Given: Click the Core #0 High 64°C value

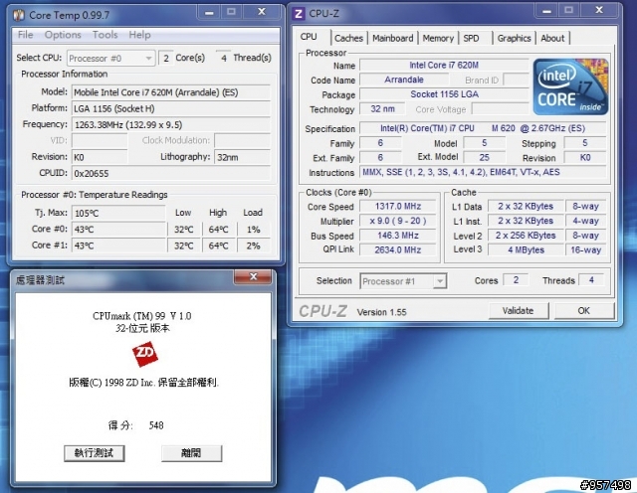Looking at the screenshot, I should click(x=219, y=230).
